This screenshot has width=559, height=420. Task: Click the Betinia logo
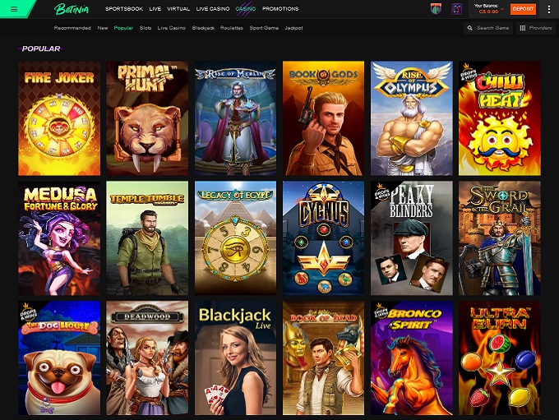point(71,9)
